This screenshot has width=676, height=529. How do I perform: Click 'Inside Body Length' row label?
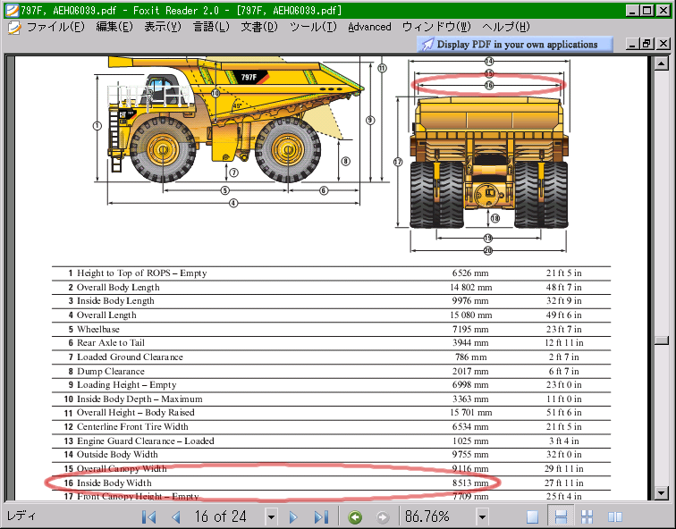115,300
